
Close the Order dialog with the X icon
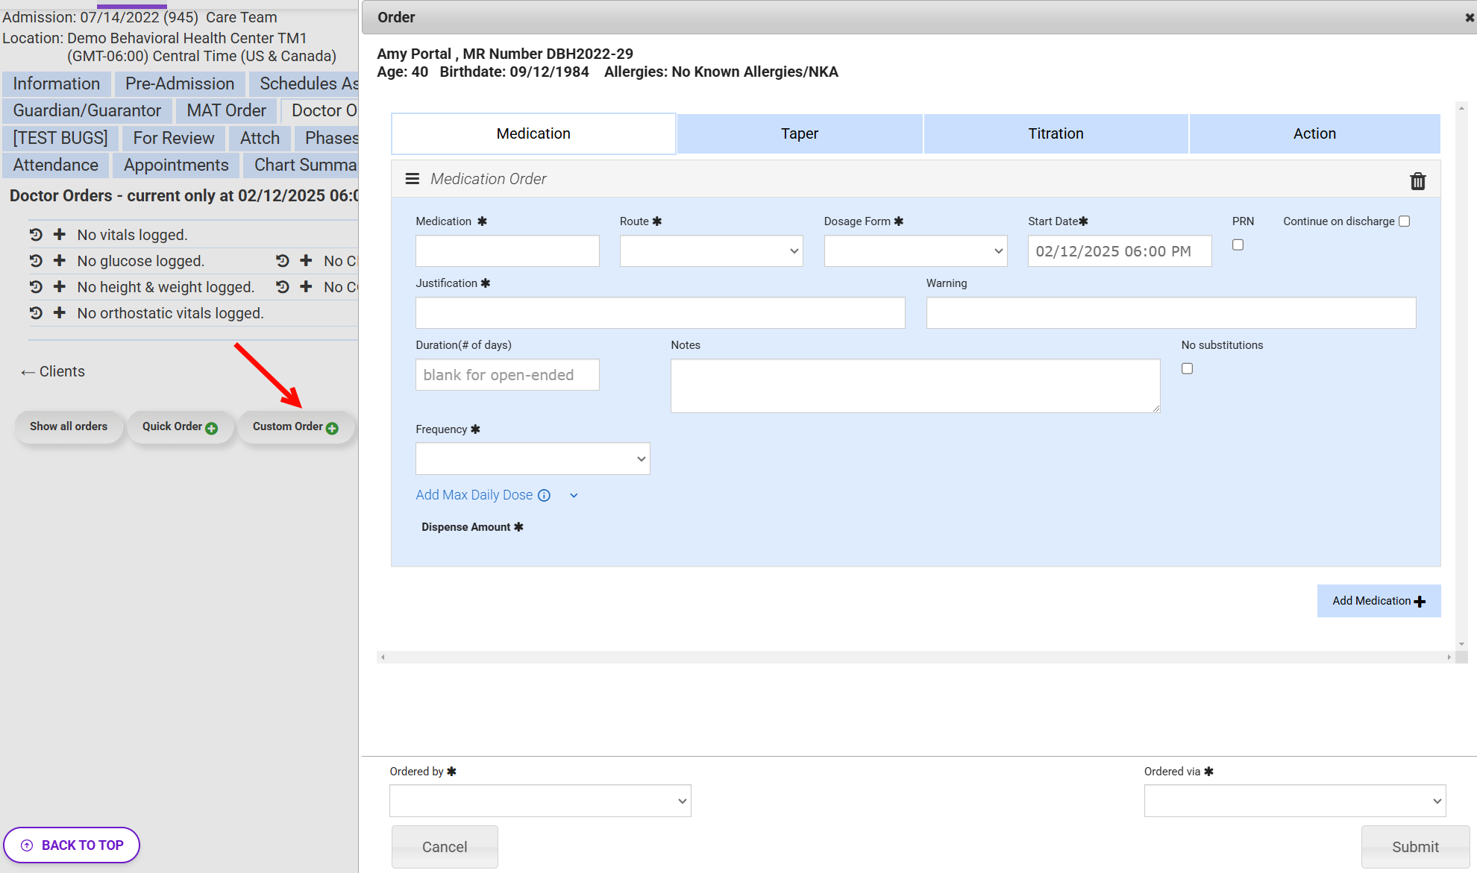pos(1469,17)
